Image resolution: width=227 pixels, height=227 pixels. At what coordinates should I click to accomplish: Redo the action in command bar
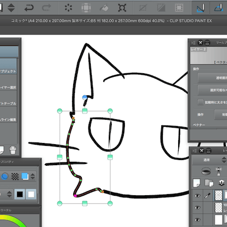tap(47, 8)
